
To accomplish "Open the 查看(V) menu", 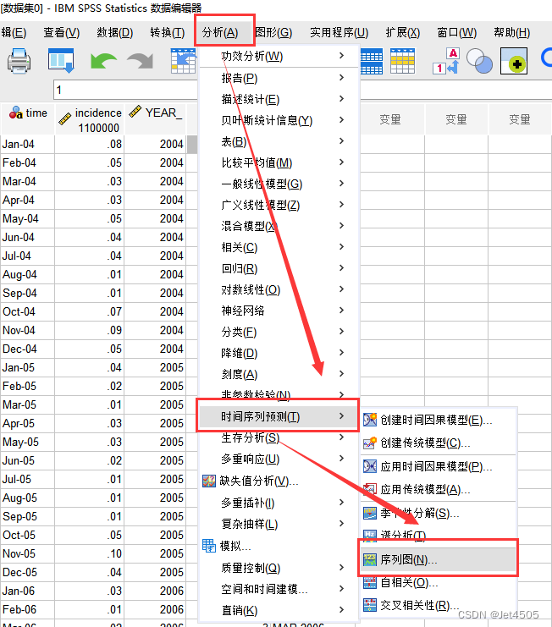I will click(x=62, y=32).
